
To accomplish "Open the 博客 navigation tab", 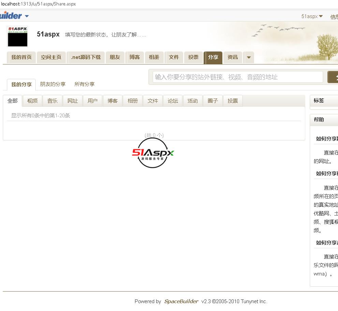I will point(134,57).
